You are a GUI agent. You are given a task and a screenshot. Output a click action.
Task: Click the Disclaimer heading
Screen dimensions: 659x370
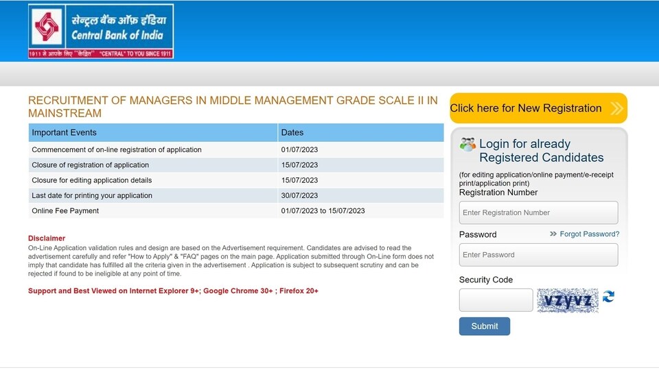coord(47,238)
